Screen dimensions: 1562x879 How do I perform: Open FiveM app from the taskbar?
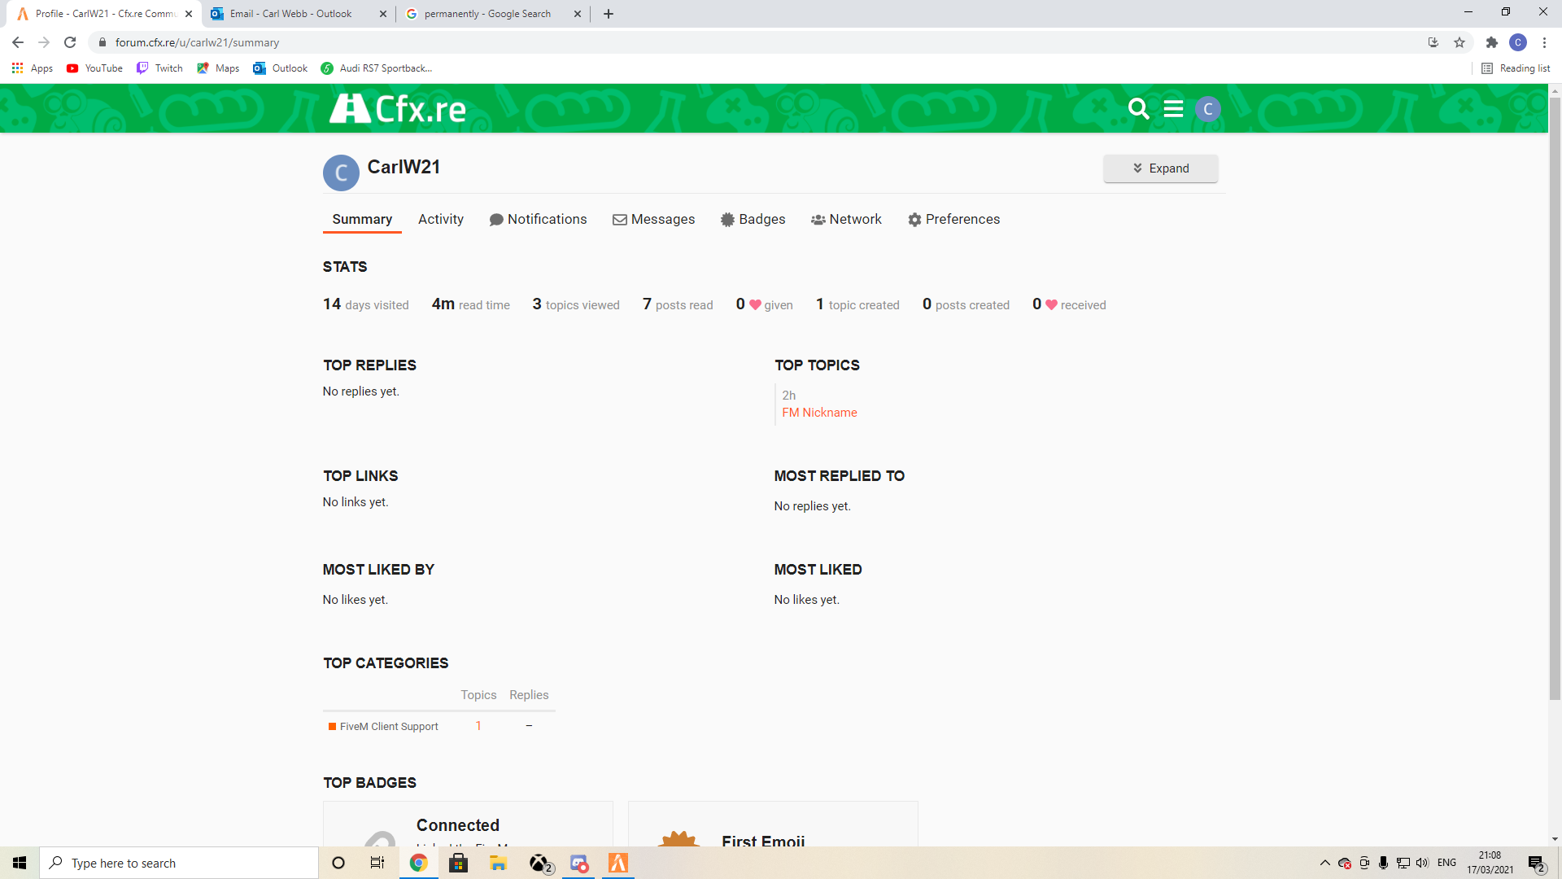point(618,863)
